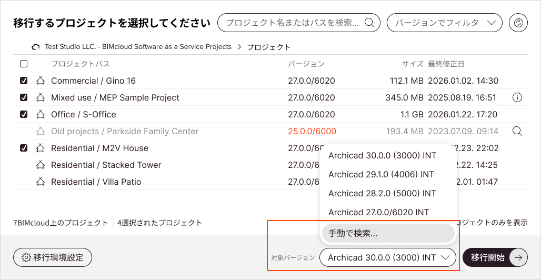Click house icon next to Office / S-Office
Screen dimensions: 541x280
pyautogui.click(x=41, y=114)
